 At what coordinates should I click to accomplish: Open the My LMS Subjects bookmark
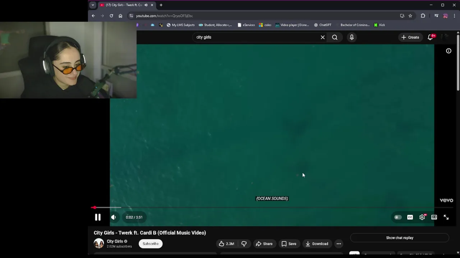(180, 25)
